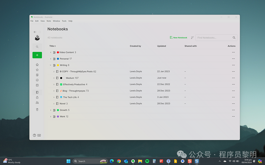Click the 22 Dec 2022 updated date
The height and width of the screenshot is (165, 265).
(x=164, y=84)
